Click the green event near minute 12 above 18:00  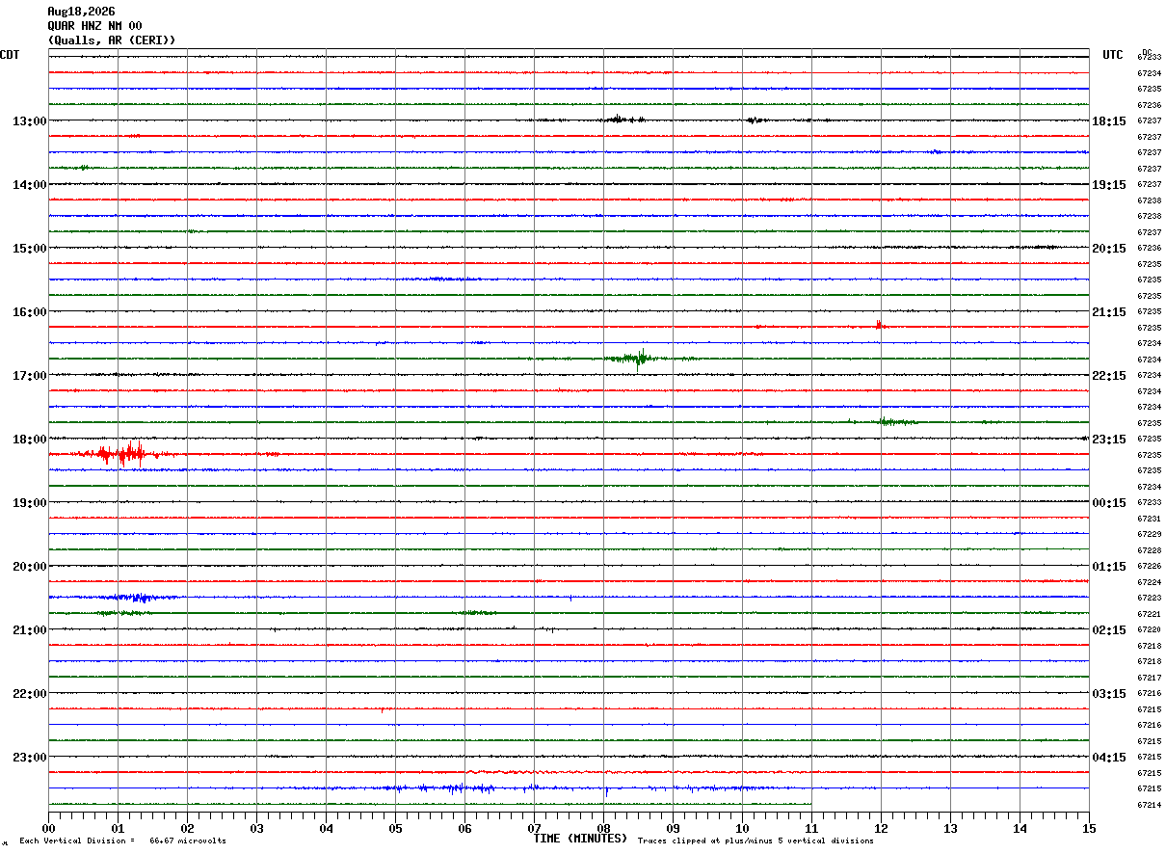(x=897, y=421)
